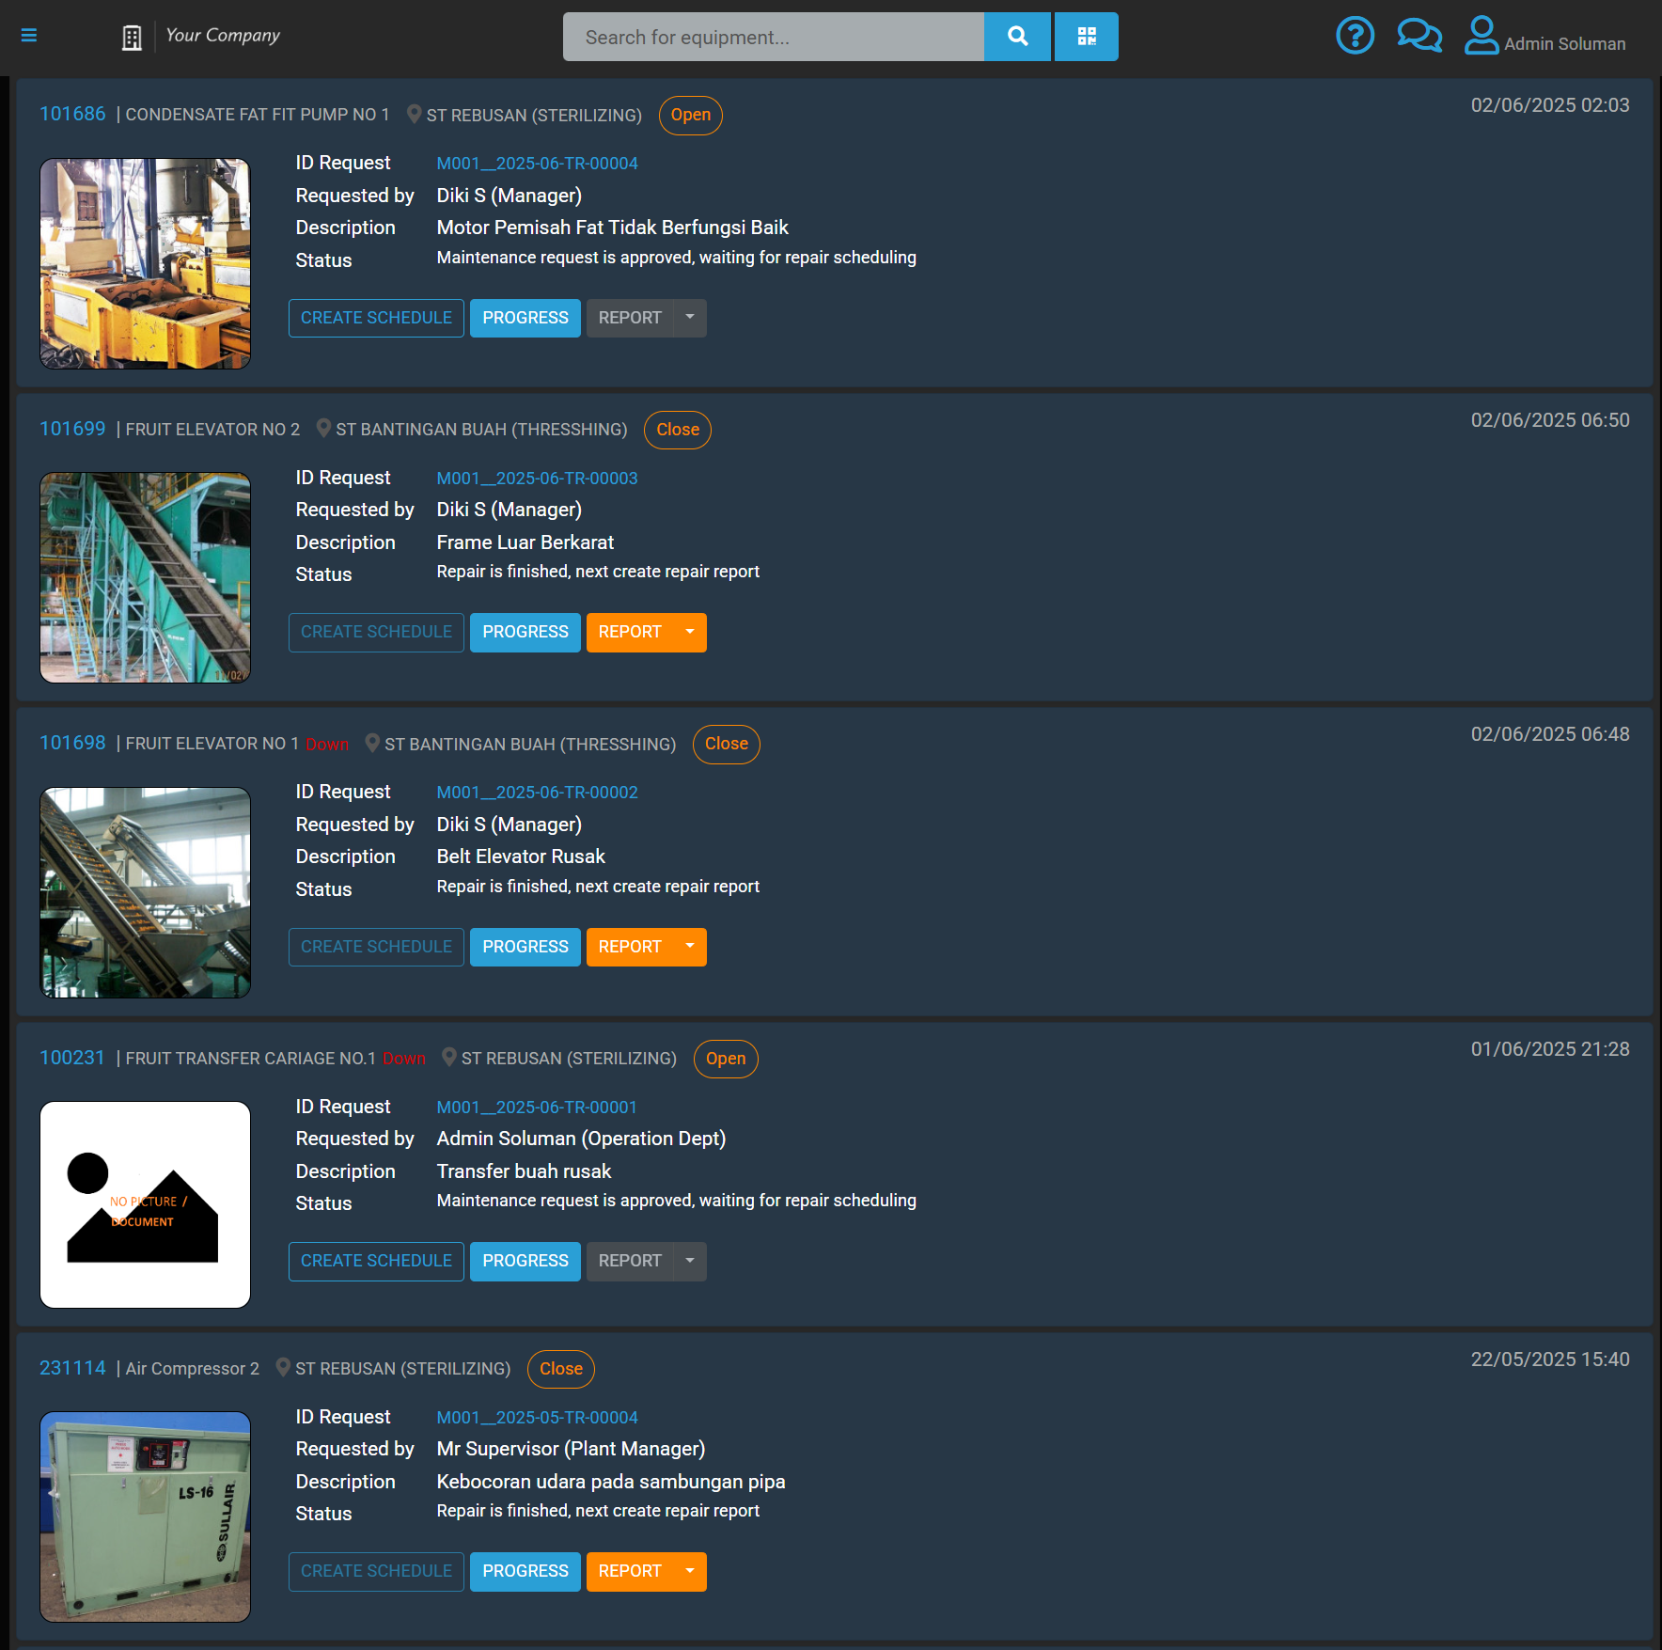Click CREATE SCHEDULE for Condensate Fat Fit Pump

(x=376, y=318)
